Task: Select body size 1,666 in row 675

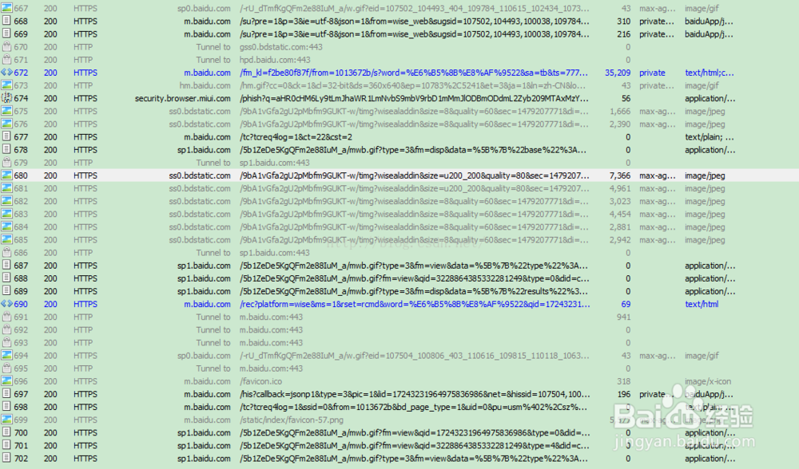Action: [620, 111]
